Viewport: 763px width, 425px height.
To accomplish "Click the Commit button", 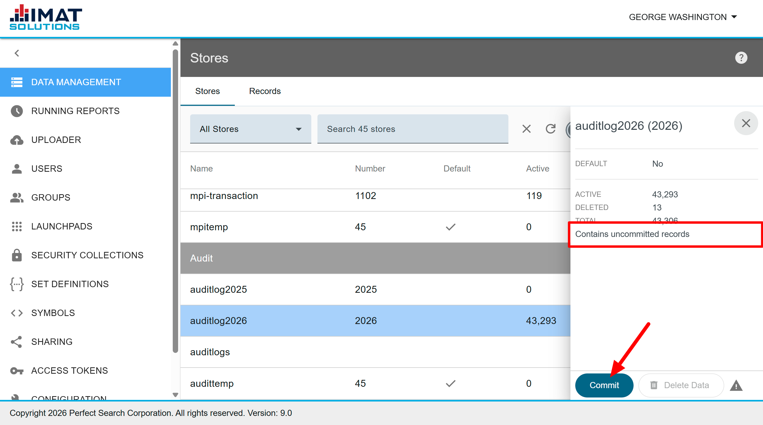I will 604,385.
